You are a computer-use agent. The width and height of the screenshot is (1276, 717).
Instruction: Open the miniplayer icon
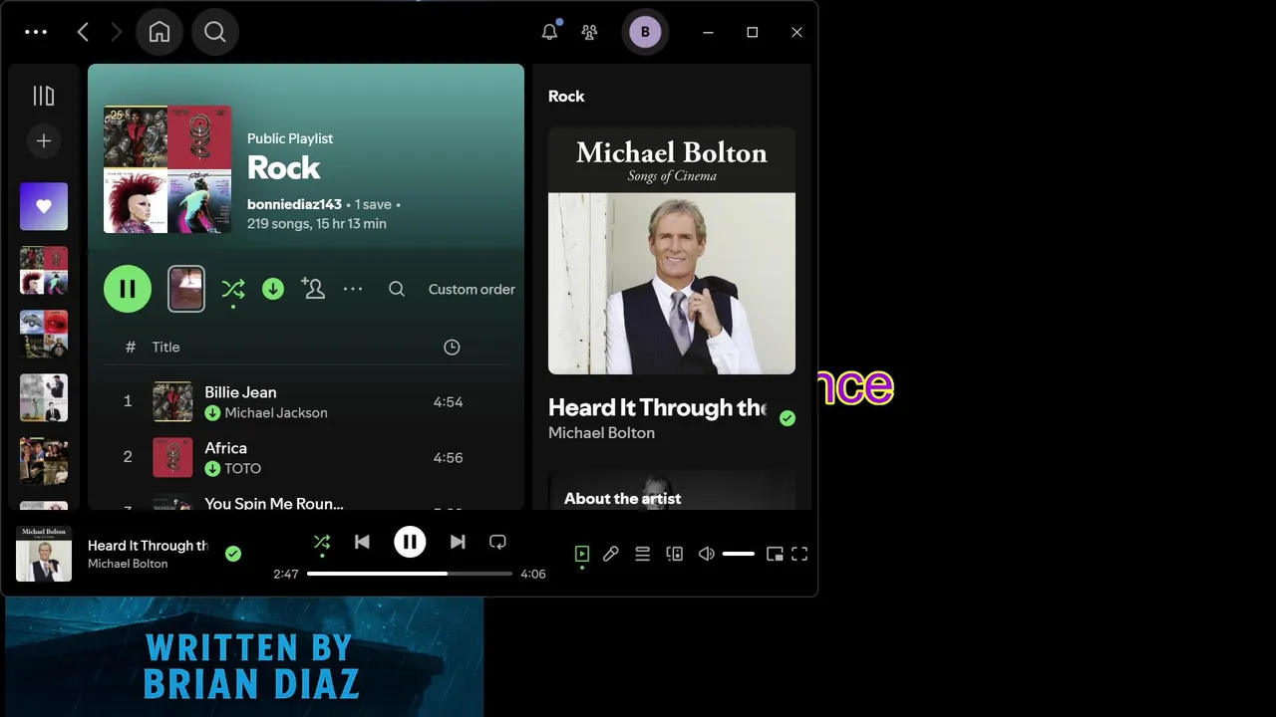pos(775,554)
